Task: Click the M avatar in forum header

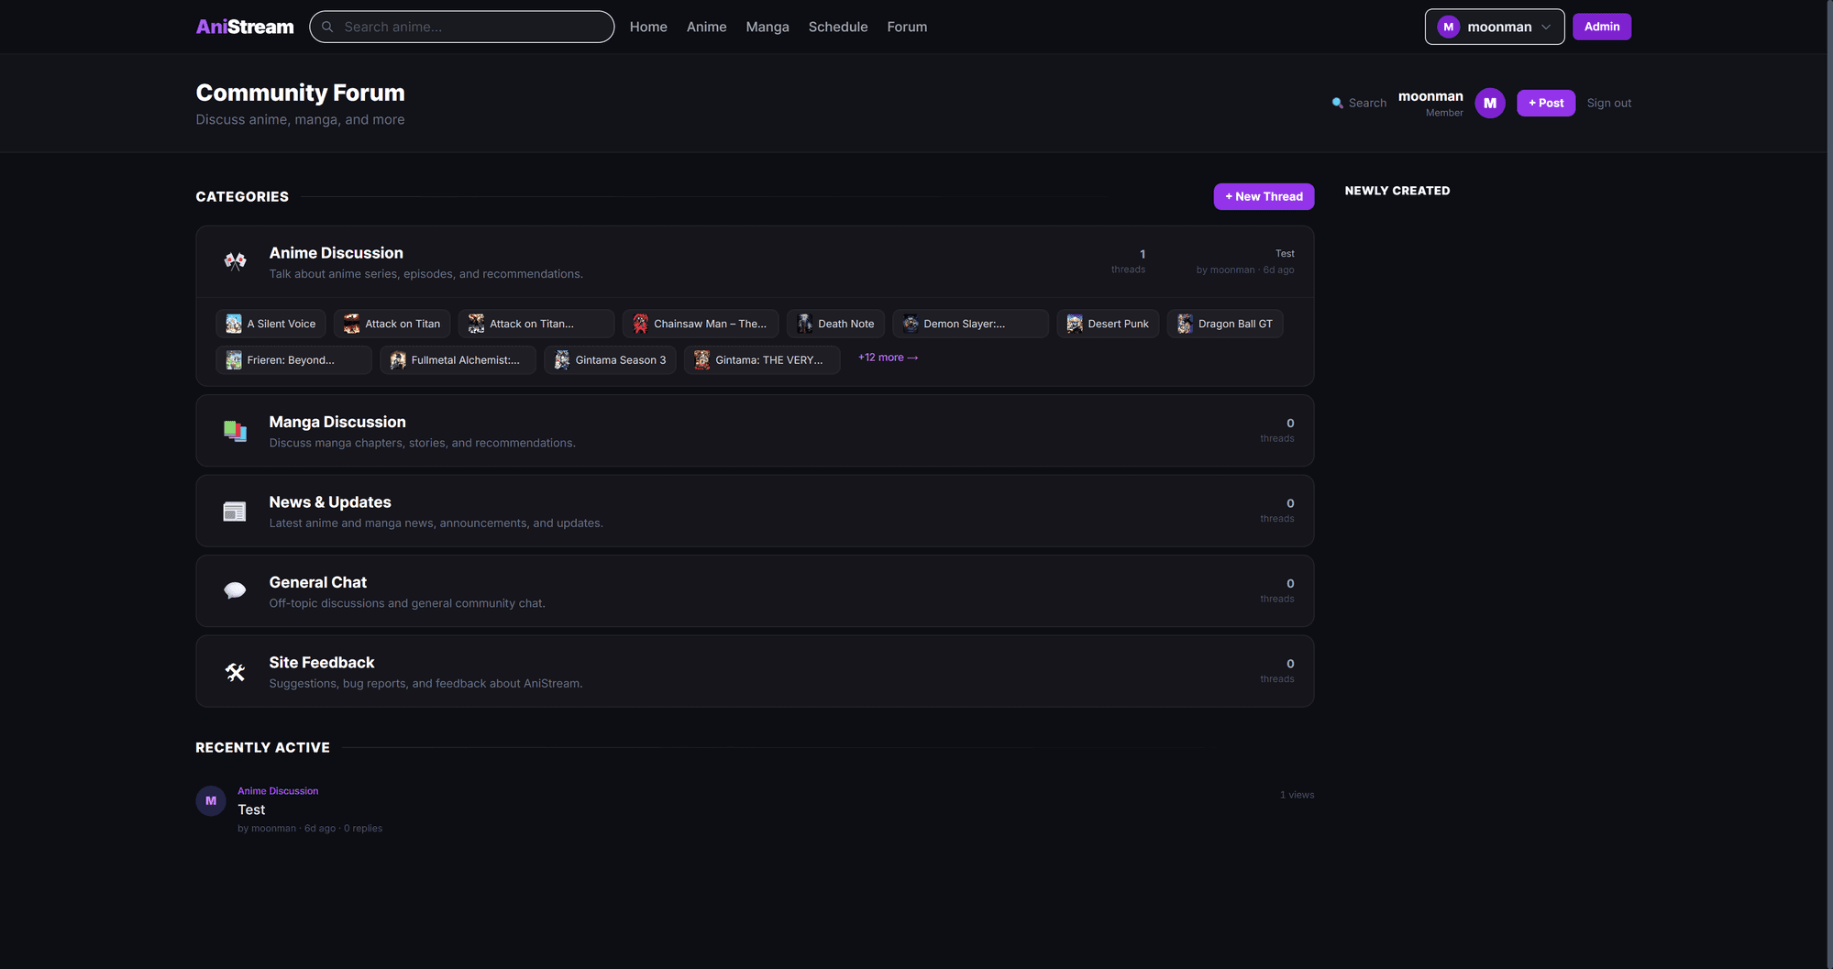Action: coord(1490,103)
